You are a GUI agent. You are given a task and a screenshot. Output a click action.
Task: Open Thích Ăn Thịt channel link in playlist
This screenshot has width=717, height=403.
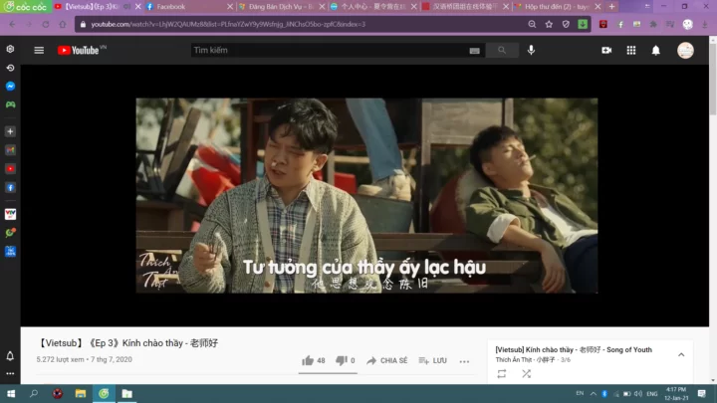tap(525, 360)
